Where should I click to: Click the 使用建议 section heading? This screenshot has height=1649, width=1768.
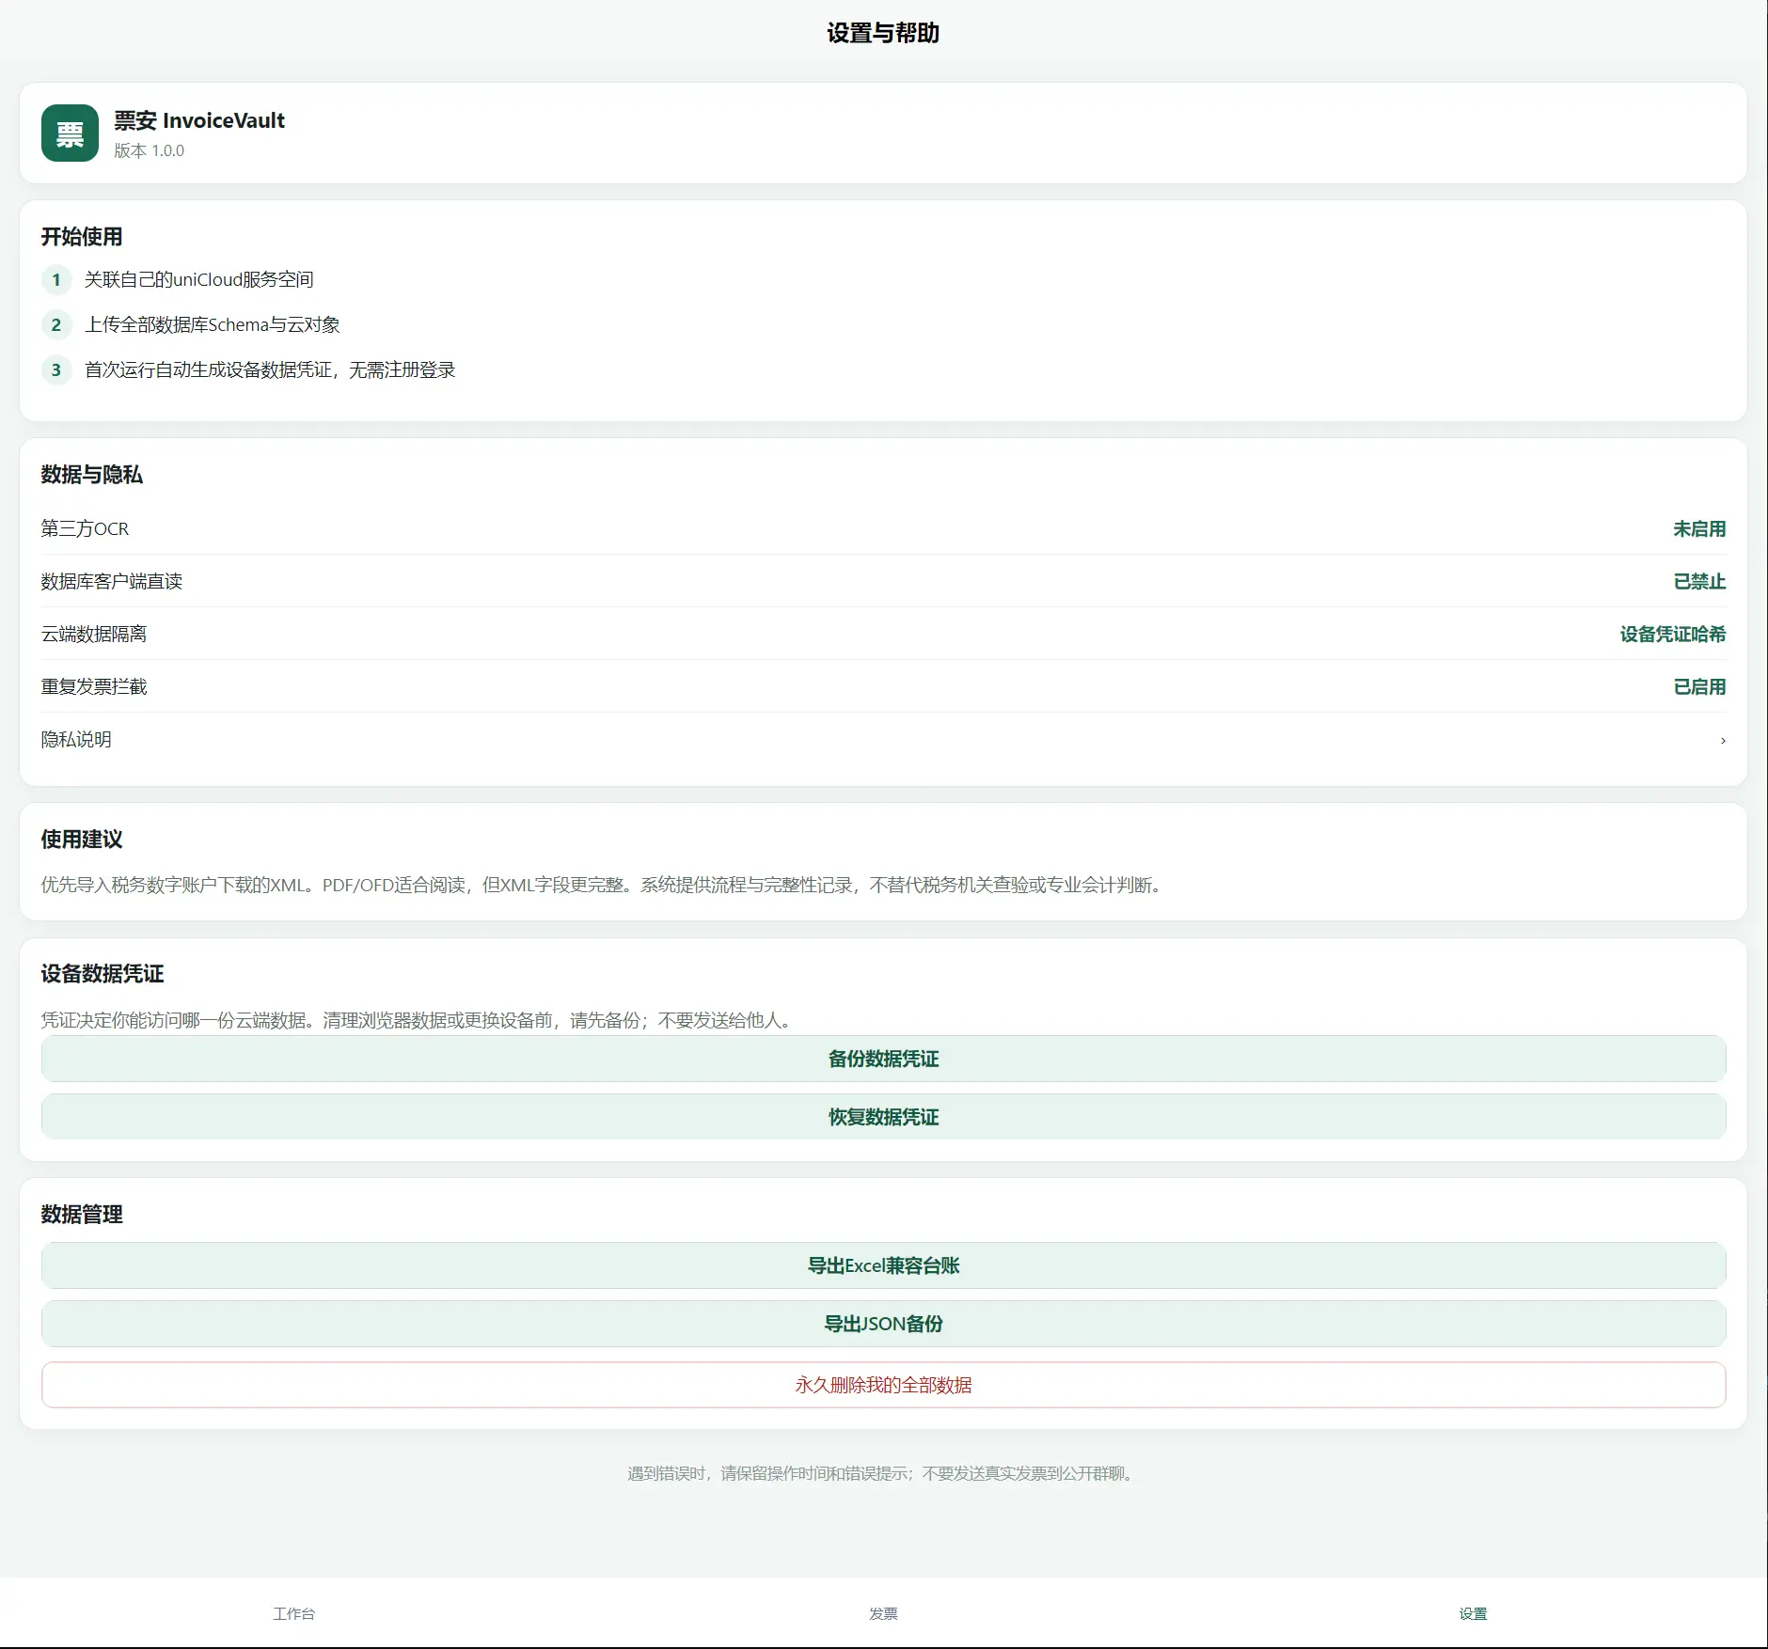[x=82, y=839]
